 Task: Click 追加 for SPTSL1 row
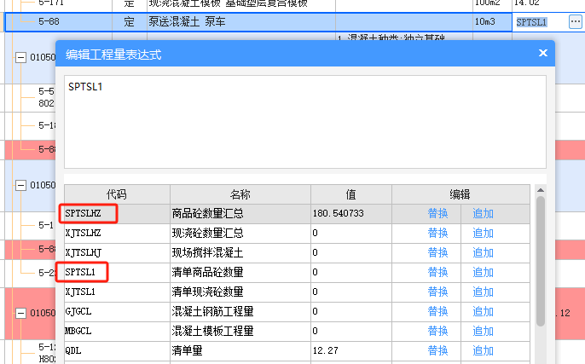[483, 272]
